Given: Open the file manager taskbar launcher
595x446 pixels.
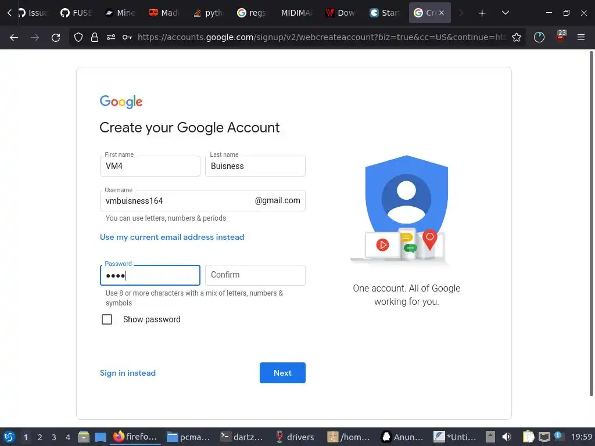Looking at the screenshot, I should click(x=84, y=437).
